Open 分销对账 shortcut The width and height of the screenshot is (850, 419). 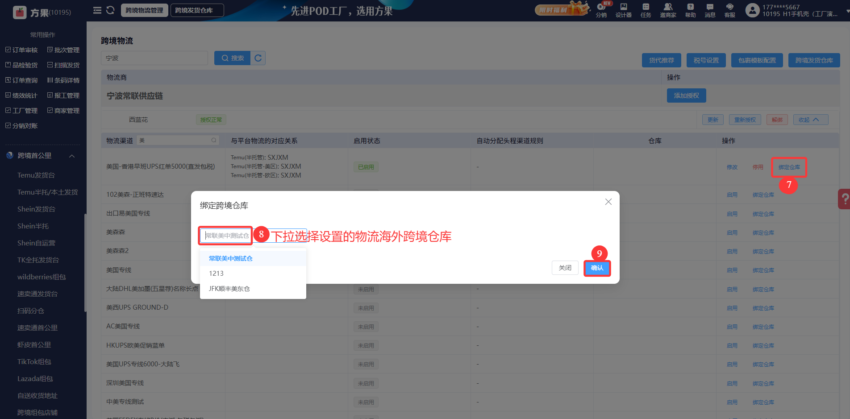coord(21,126)
